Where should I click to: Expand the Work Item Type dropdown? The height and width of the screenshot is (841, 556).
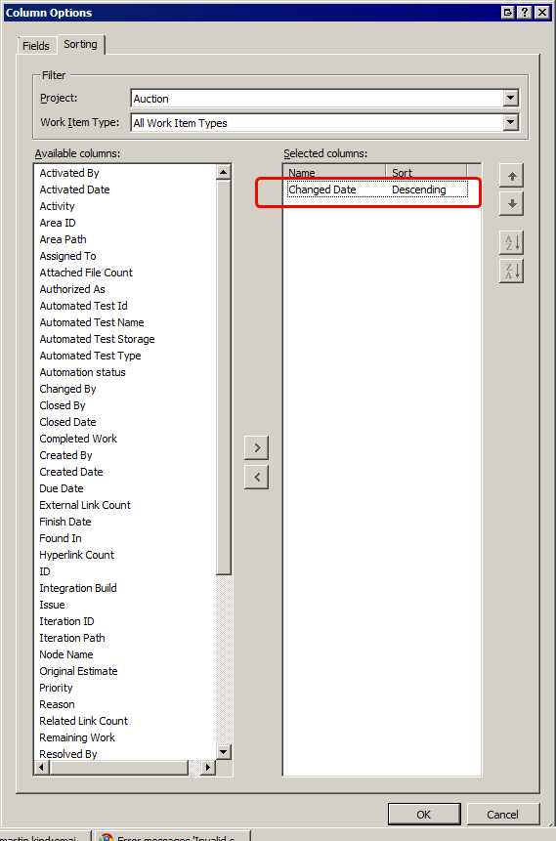click(x=510, y=123)
